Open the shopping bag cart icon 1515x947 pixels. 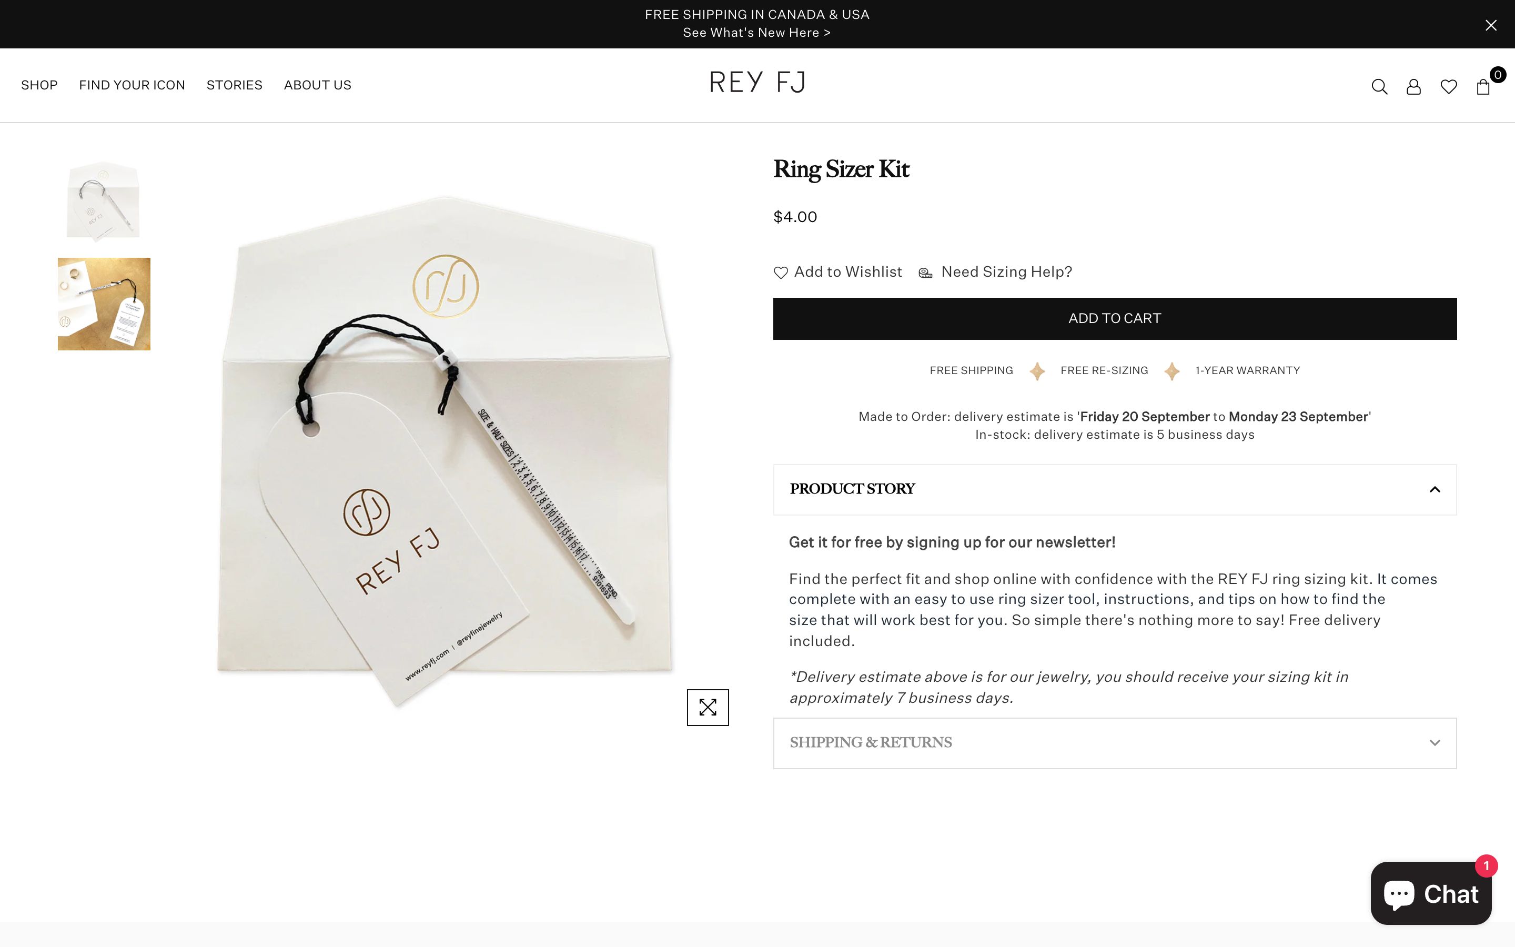(x=1482, y=88)
